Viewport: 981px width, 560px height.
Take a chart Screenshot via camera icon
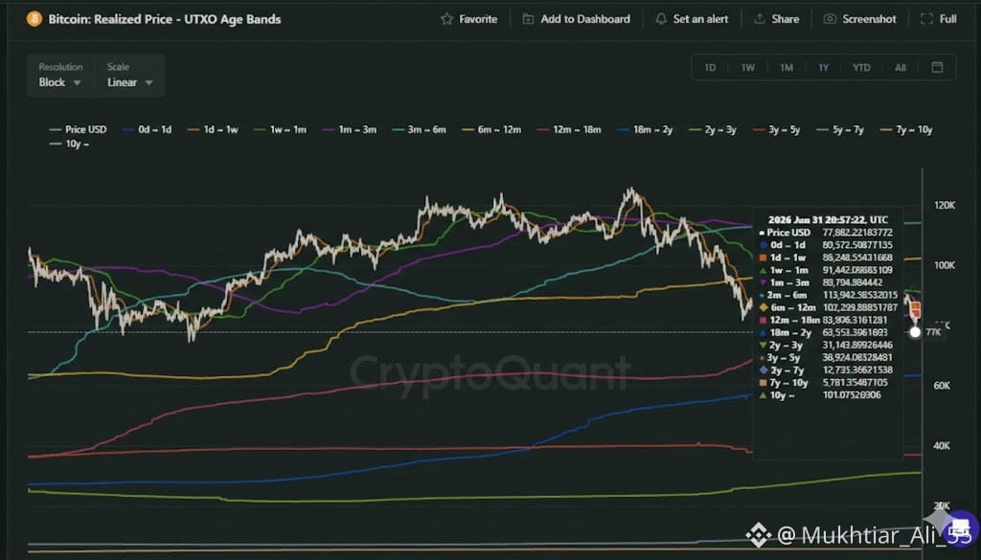[x=830, y=19]
